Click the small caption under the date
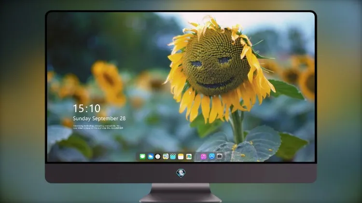The height and width of the screenshot is (203, 362). click(x=98, y=127)
